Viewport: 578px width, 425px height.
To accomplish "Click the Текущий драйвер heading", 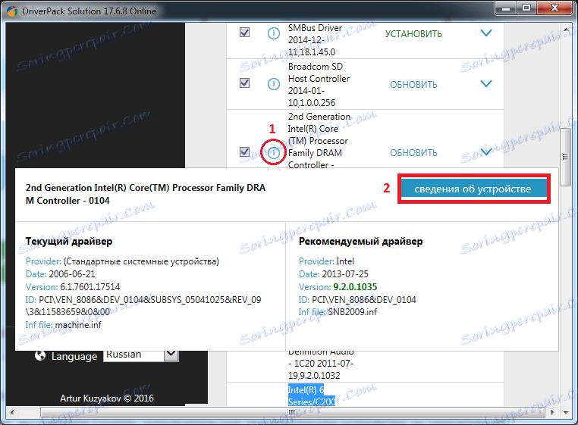I will pos(69,241).
